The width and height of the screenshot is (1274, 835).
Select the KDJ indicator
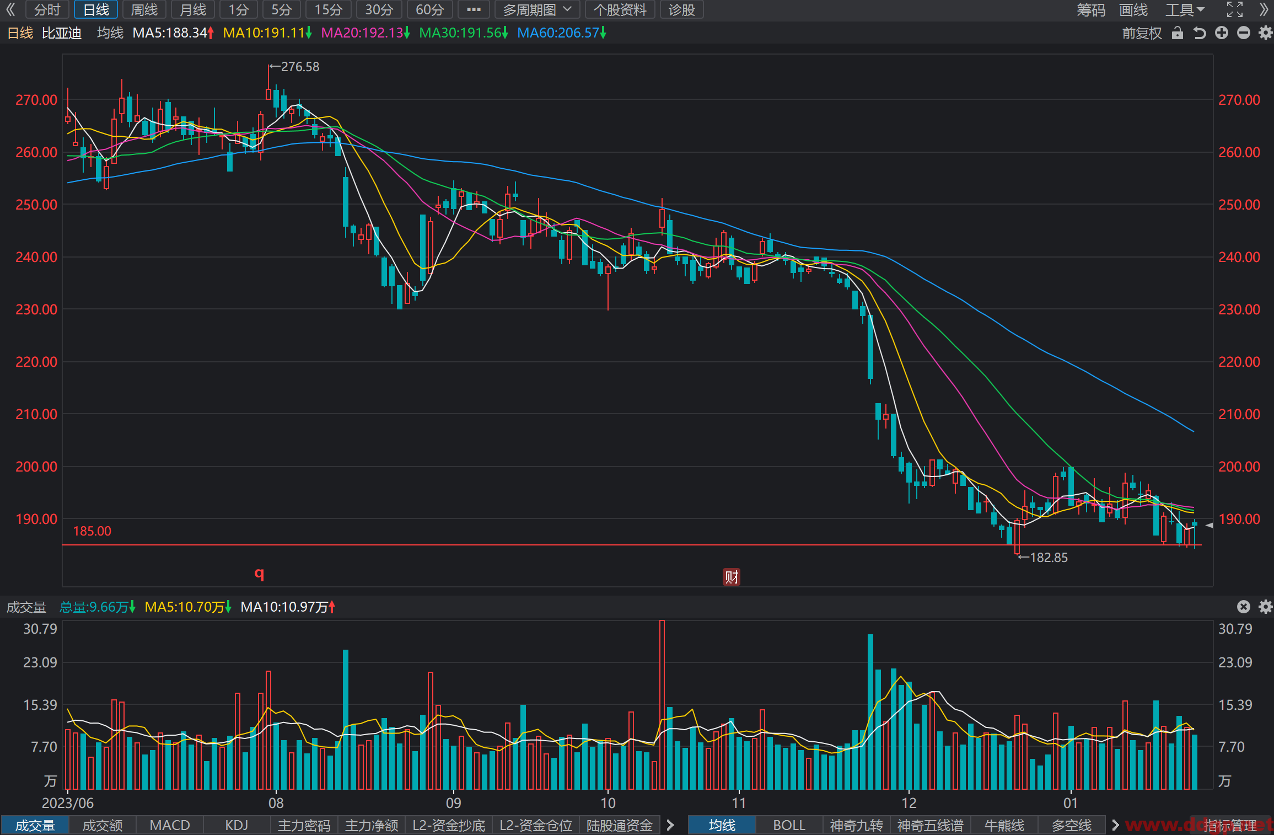[x=237, y=825]
